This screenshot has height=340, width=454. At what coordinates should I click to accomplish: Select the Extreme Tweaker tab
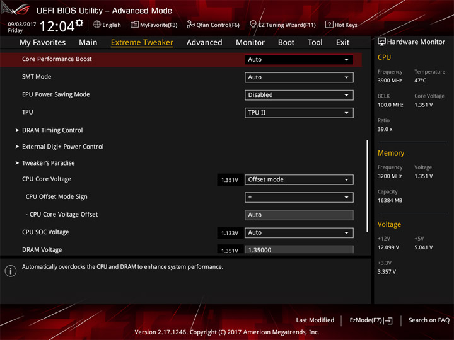142,43
